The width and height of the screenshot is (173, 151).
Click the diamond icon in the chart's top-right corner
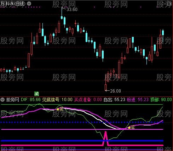pyautogui.click(x=163, y=4)
